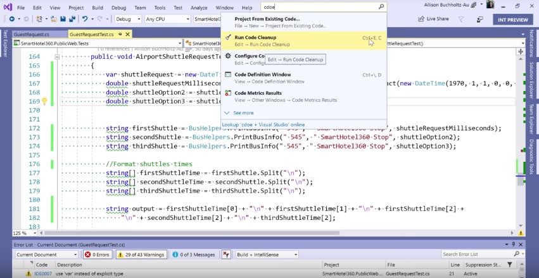Open the Diagnostic Tools side tab

tap(531, 157)
